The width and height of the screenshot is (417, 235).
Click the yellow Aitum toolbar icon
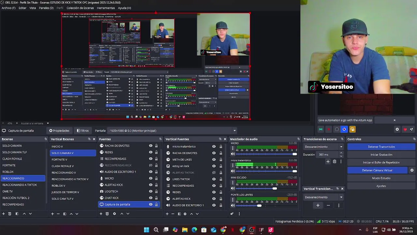pyautogui.click(x=352, y=129)
